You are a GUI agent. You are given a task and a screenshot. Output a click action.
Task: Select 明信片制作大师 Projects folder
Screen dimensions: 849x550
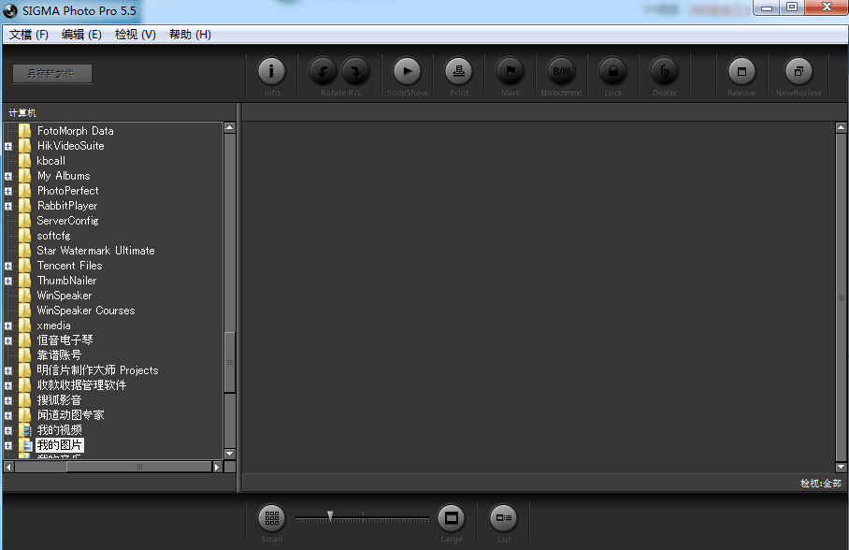coord(97,370)
